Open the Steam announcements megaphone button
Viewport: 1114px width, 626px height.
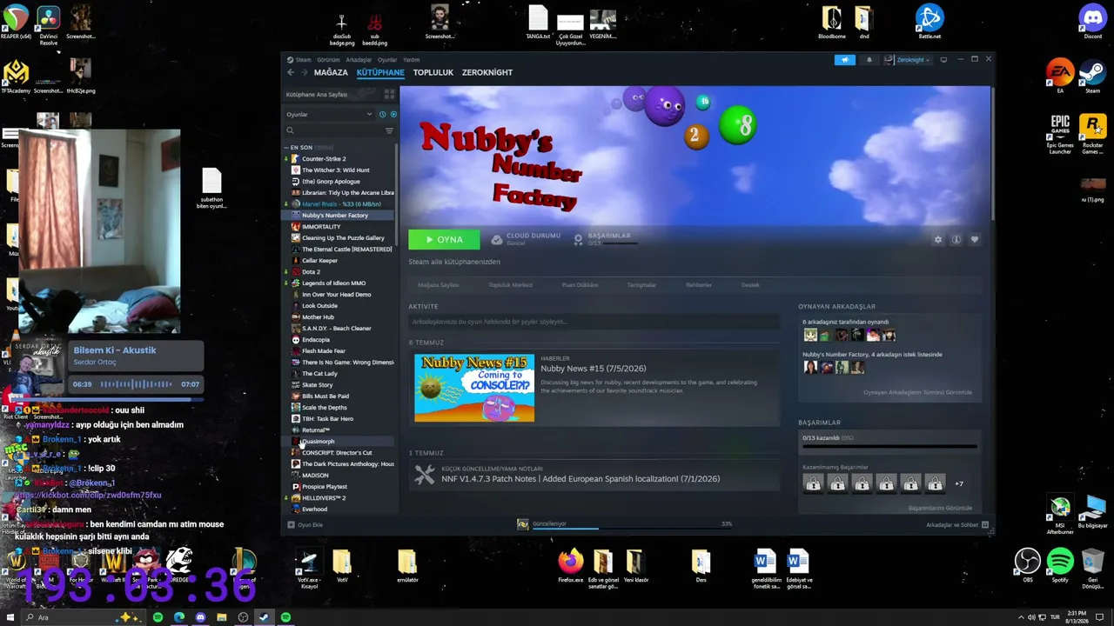coord(844,60)
